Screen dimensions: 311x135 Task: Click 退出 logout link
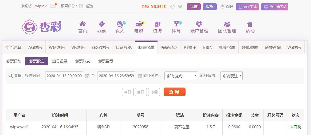point(89,6)
